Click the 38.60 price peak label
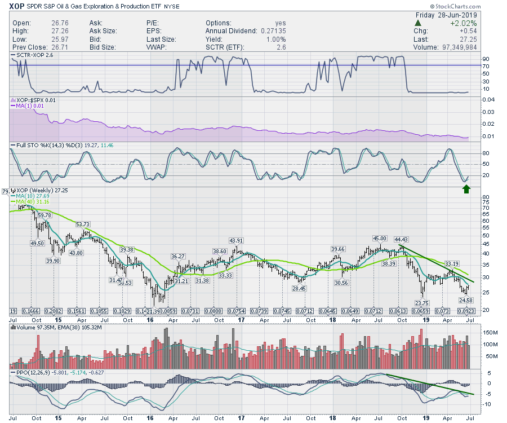Viewport: 507px width, 423px height. 220,251
